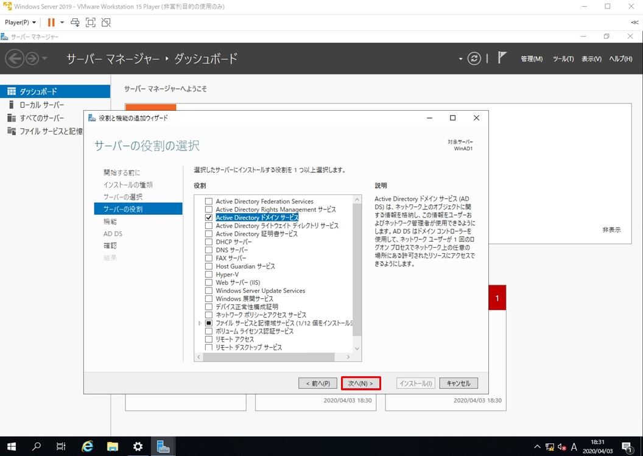The image size is (643, 456).
Task: Click the 次へ(N) > button
Action: point(360,384)
